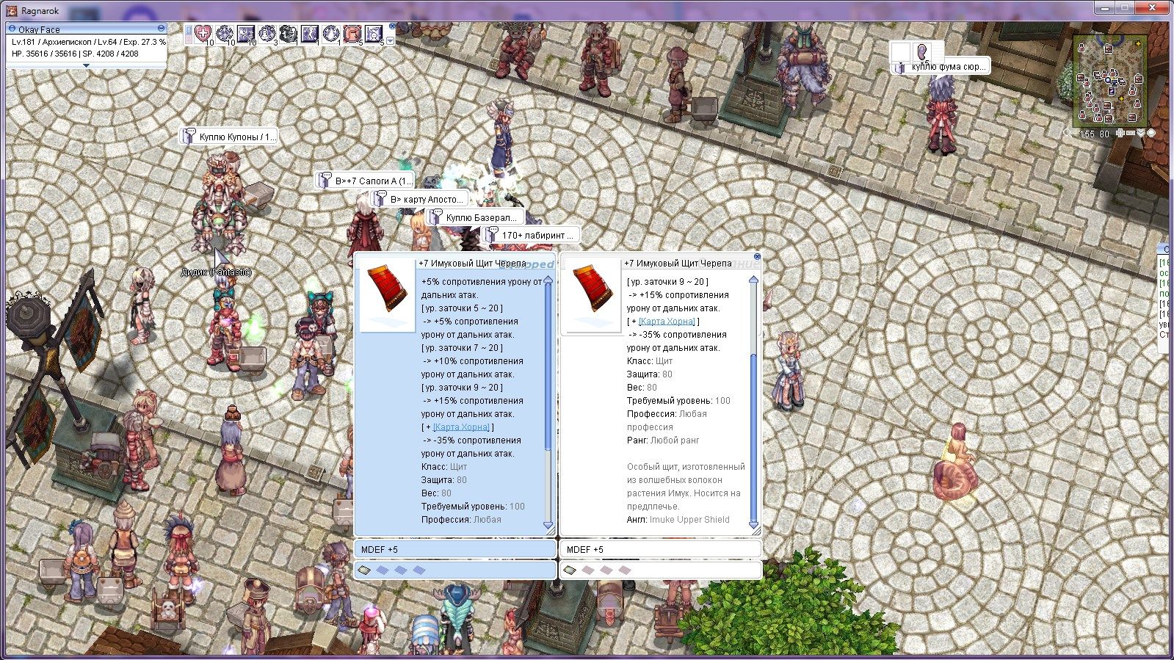
Task: Zoom out the minimap with minus button
Action: click(1131, 133)
